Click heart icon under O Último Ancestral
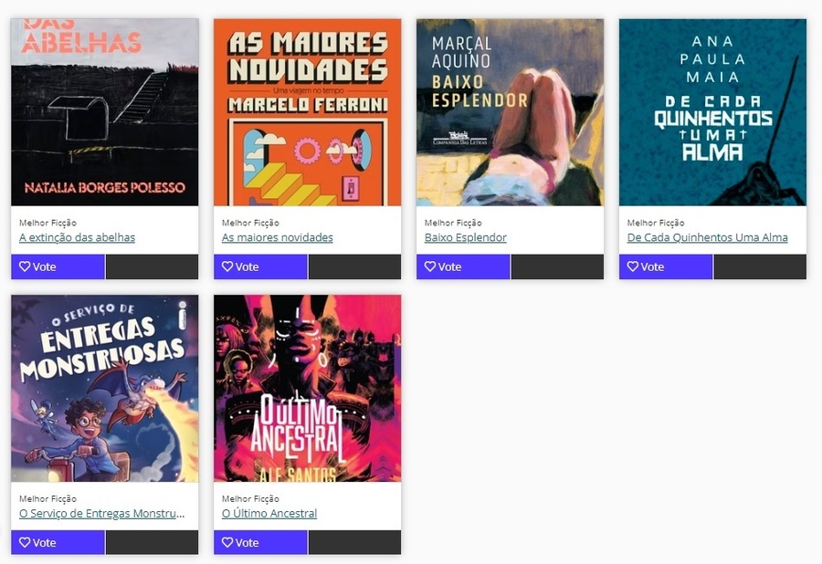 (x=227, y=542)
